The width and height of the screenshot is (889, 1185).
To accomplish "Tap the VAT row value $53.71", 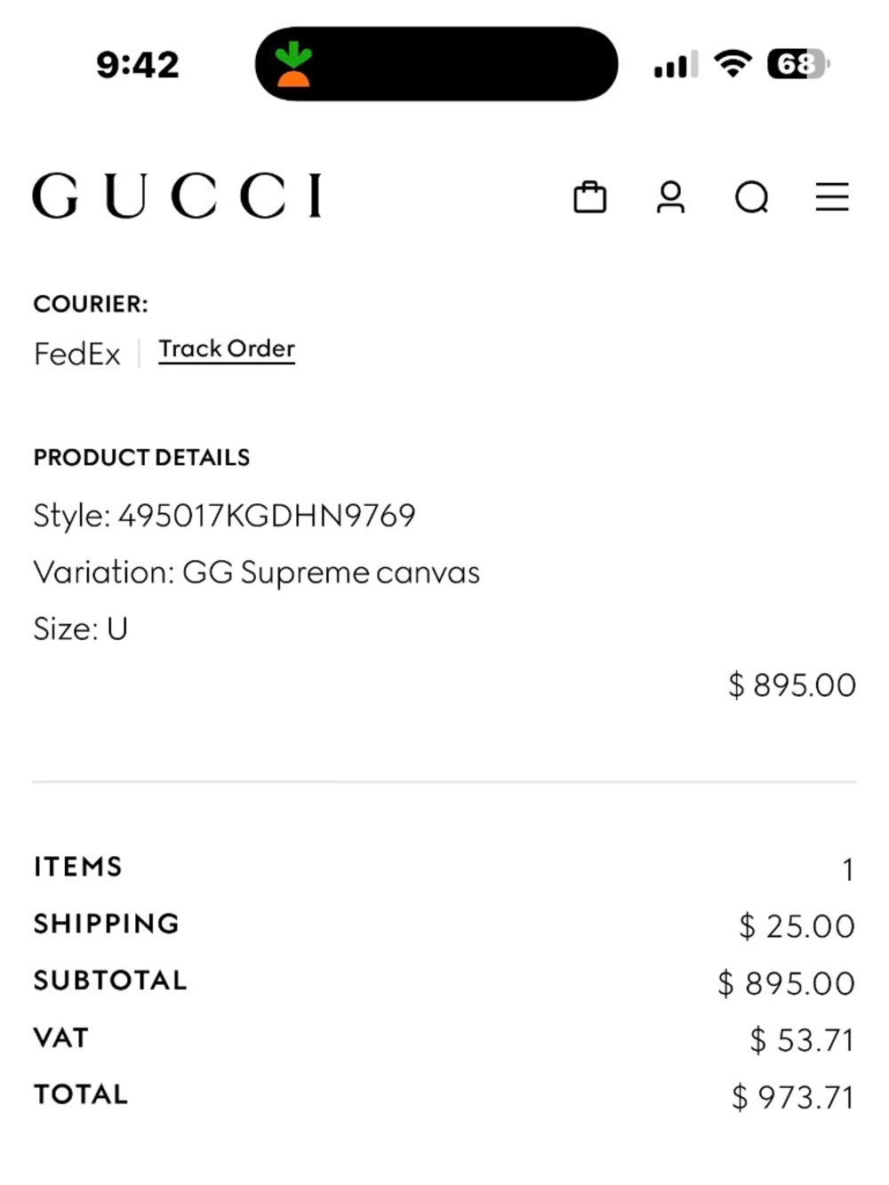I will pos(800,1037).
